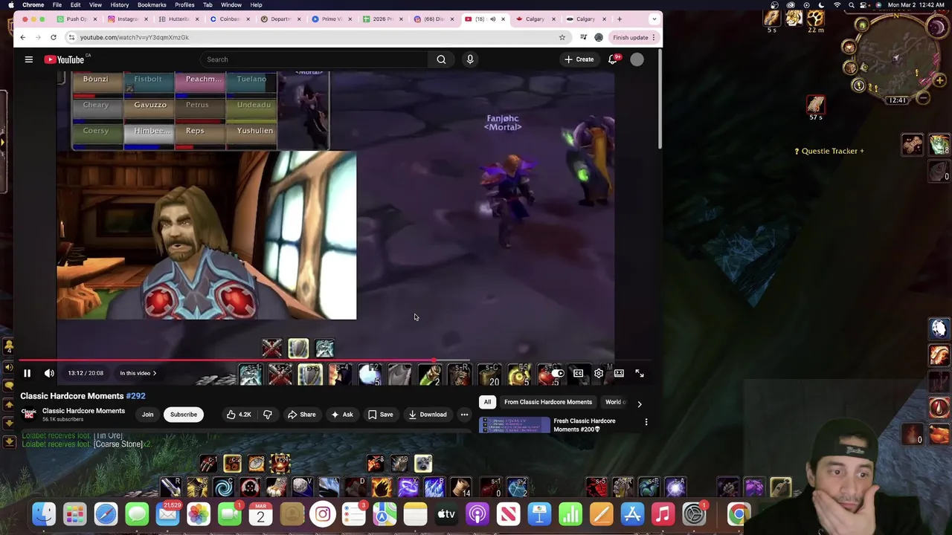Pause the YouTube video
Viewport: 952px width, 535px height.
pyautogui.click(x=27, y=373)
